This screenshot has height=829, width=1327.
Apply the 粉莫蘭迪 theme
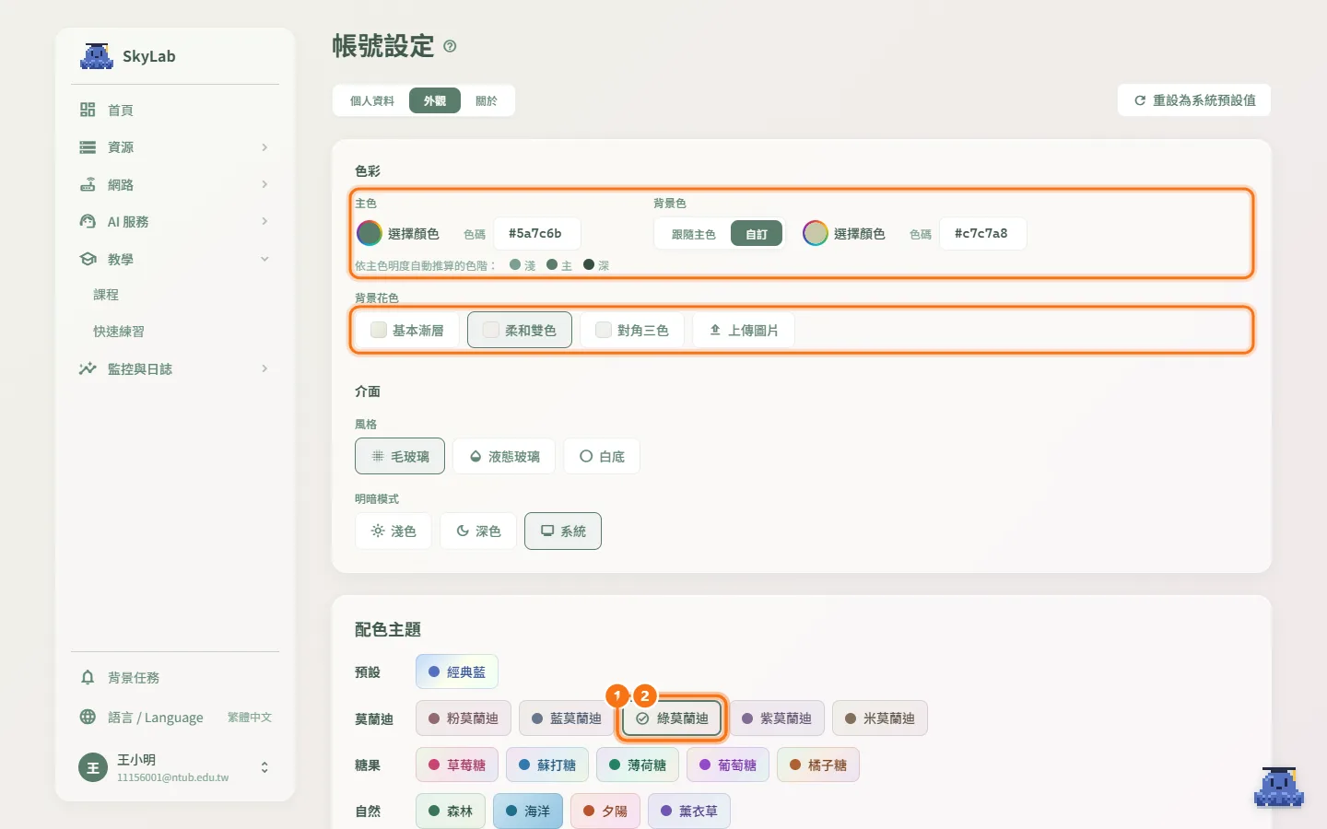pos(463,718)
